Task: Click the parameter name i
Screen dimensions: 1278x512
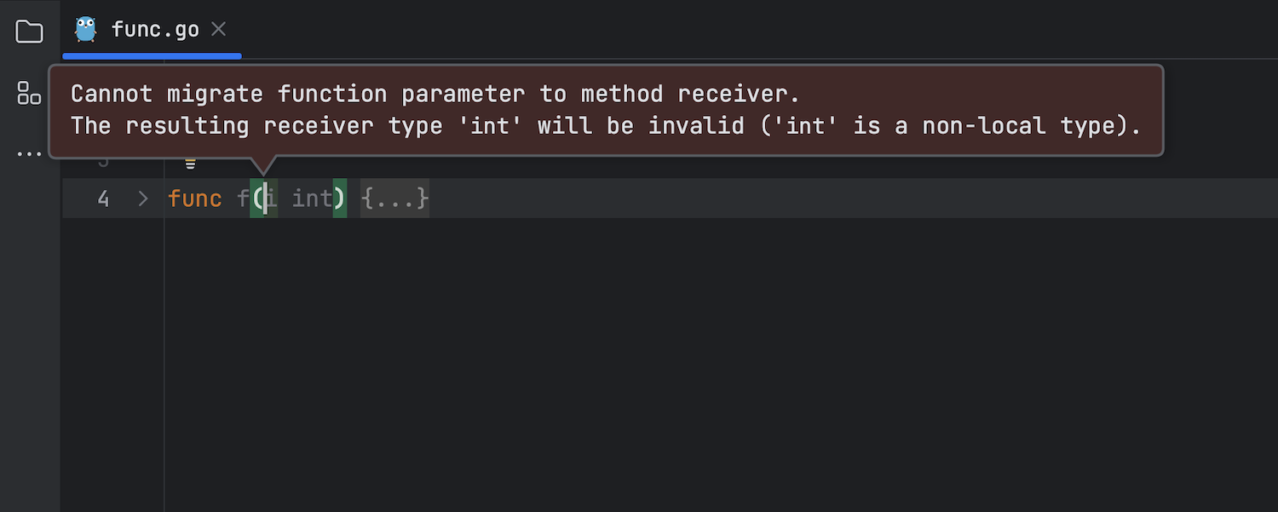Action: pos(271,199)
